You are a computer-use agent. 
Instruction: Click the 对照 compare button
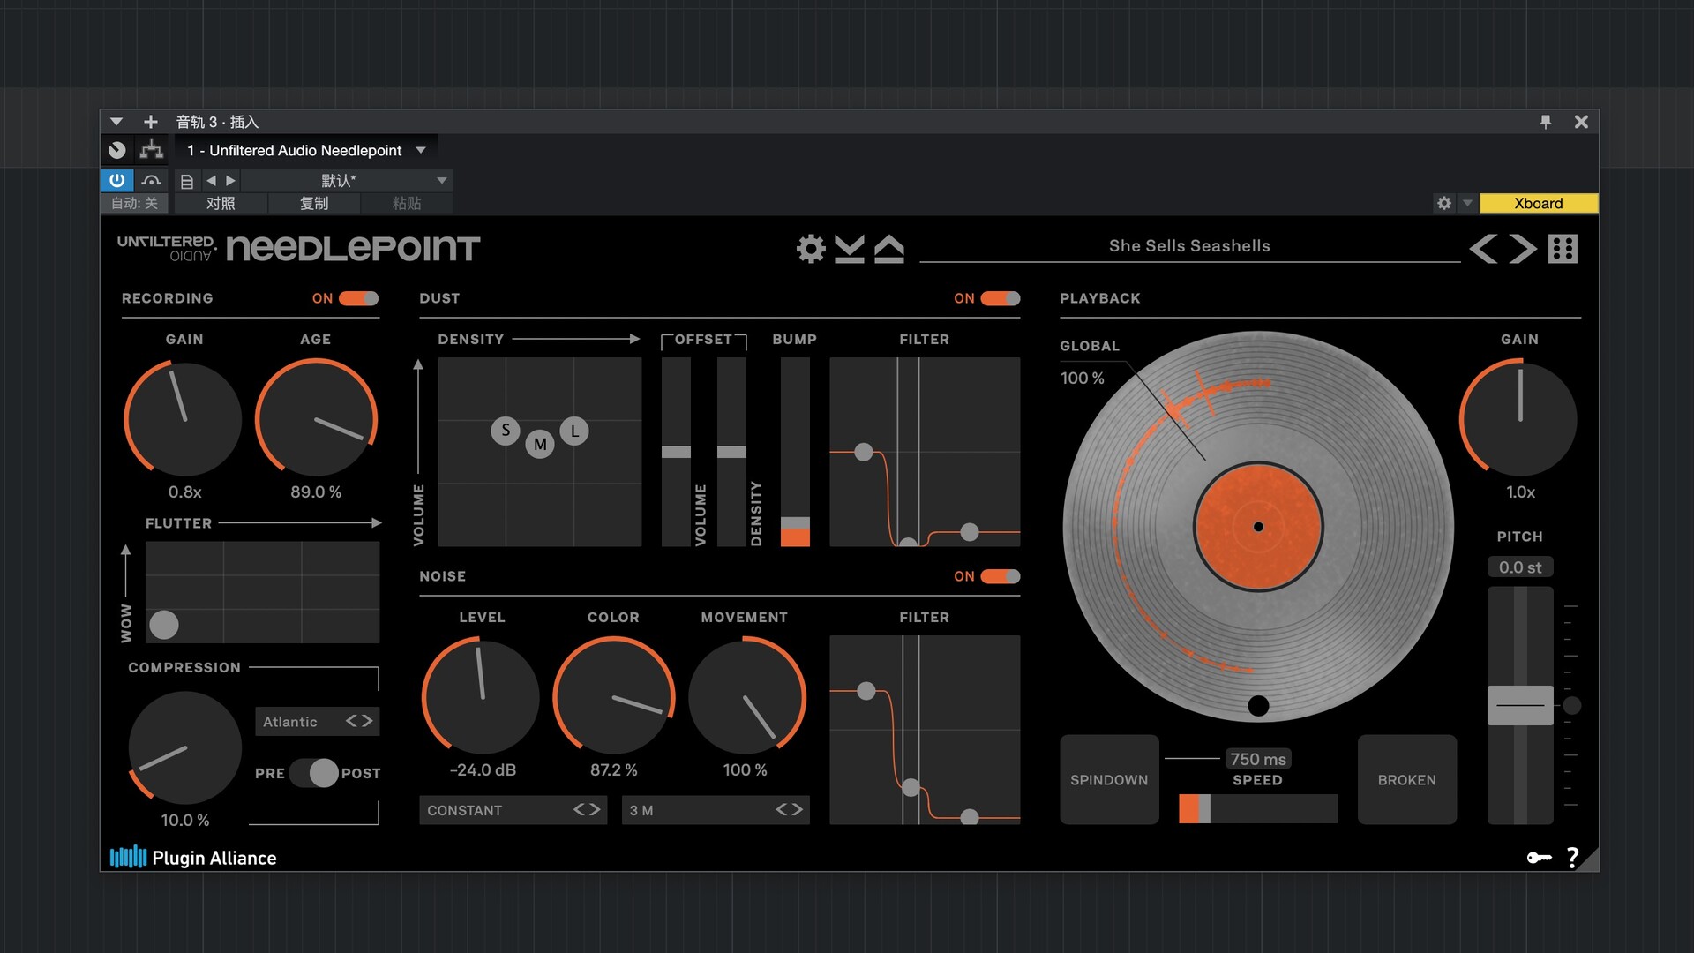221,203
